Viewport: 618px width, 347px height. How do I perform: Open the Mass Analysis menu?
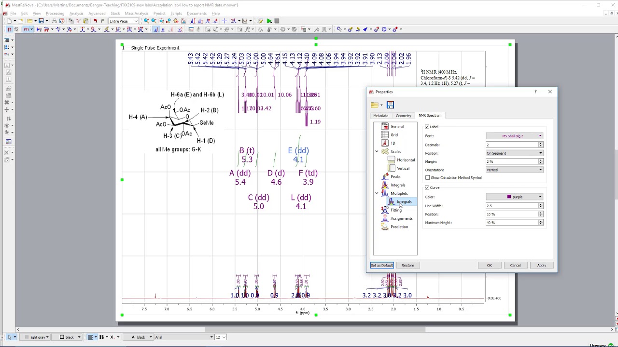pos(137,13)
